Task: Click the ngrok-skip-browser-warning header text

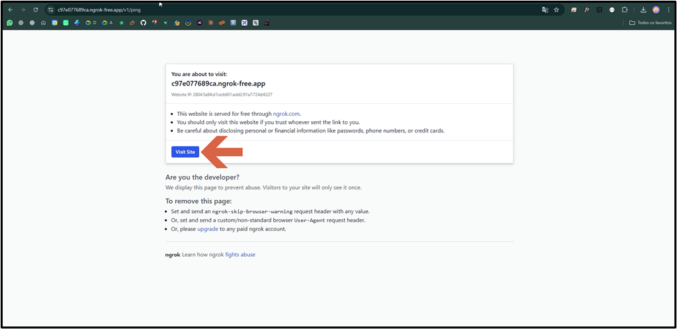Action: [x=252, y=212]
